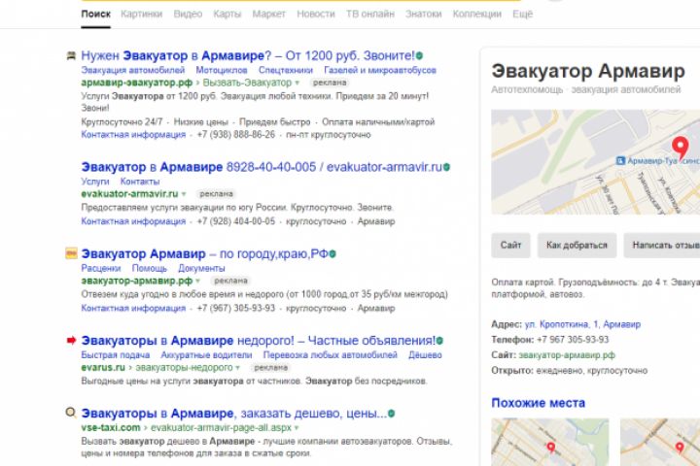Image resolution: width=700 pixels, height=466 pixels.
Task: Click the 'Спецтехники' sitelink
Action: [286, 71]
